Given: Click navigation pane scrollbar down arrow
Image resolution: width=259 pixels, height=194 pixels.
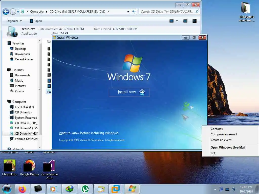Looking at the screenshot, I should (39, 147).
